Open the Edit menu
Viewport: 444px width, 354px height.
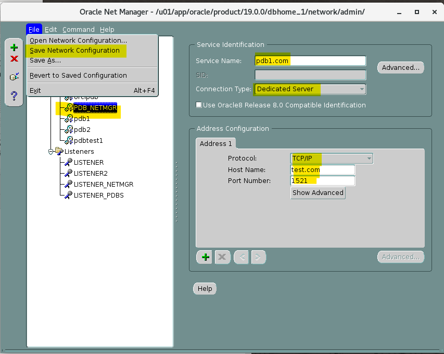pos(50,30)
